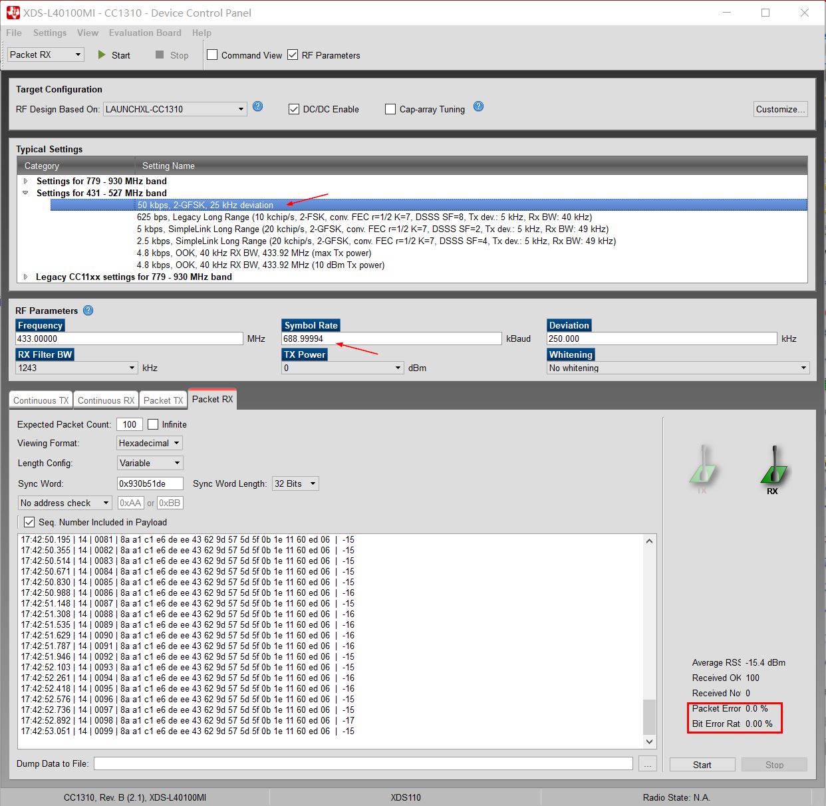Click the browse ... button for dump file

tap(648, 764)
